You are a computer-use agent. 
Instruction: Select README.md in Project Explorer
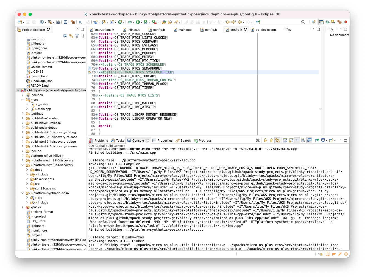coord(40,86)
